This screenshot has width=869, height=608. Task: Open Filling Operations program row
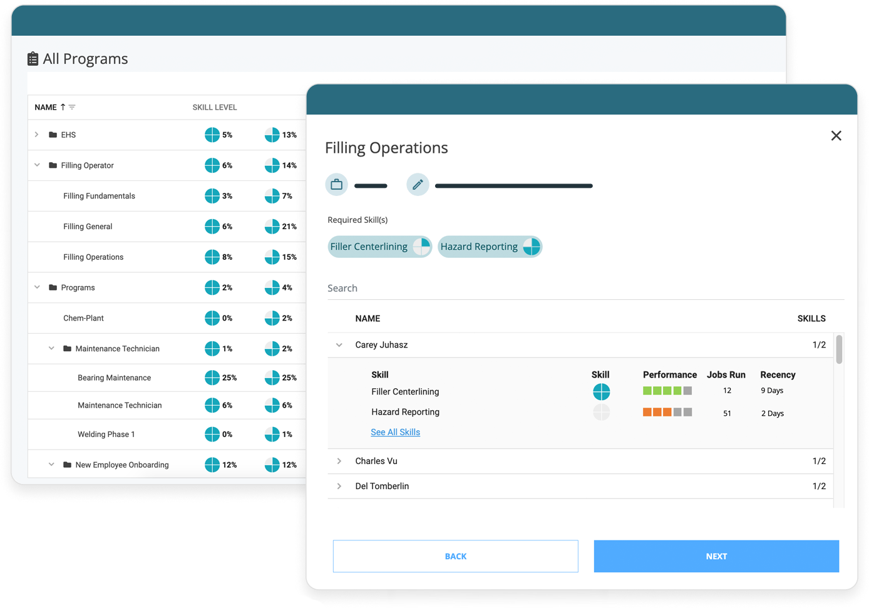167,257
